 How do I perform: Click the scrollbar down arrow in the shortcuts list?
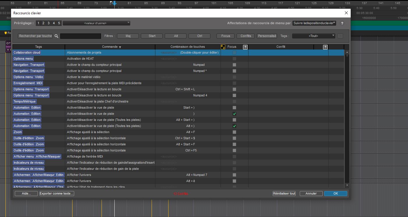point(347,185)
